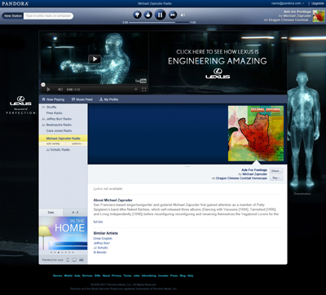Seek within the song progress bar

point(159,23)
